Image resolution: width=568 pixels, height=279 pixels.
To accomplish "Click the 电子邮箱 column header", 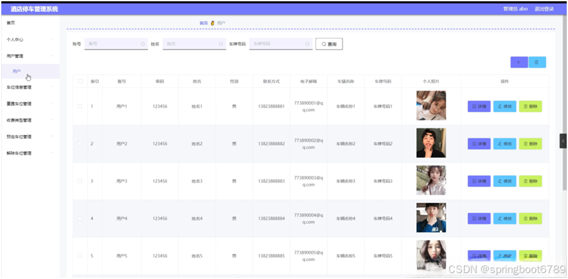I will 309,81.
